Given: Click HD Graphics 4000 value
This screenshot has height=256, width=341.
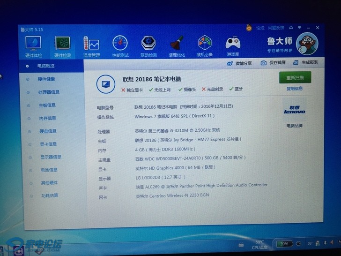Looking at the screenshot, I should 176,168.
